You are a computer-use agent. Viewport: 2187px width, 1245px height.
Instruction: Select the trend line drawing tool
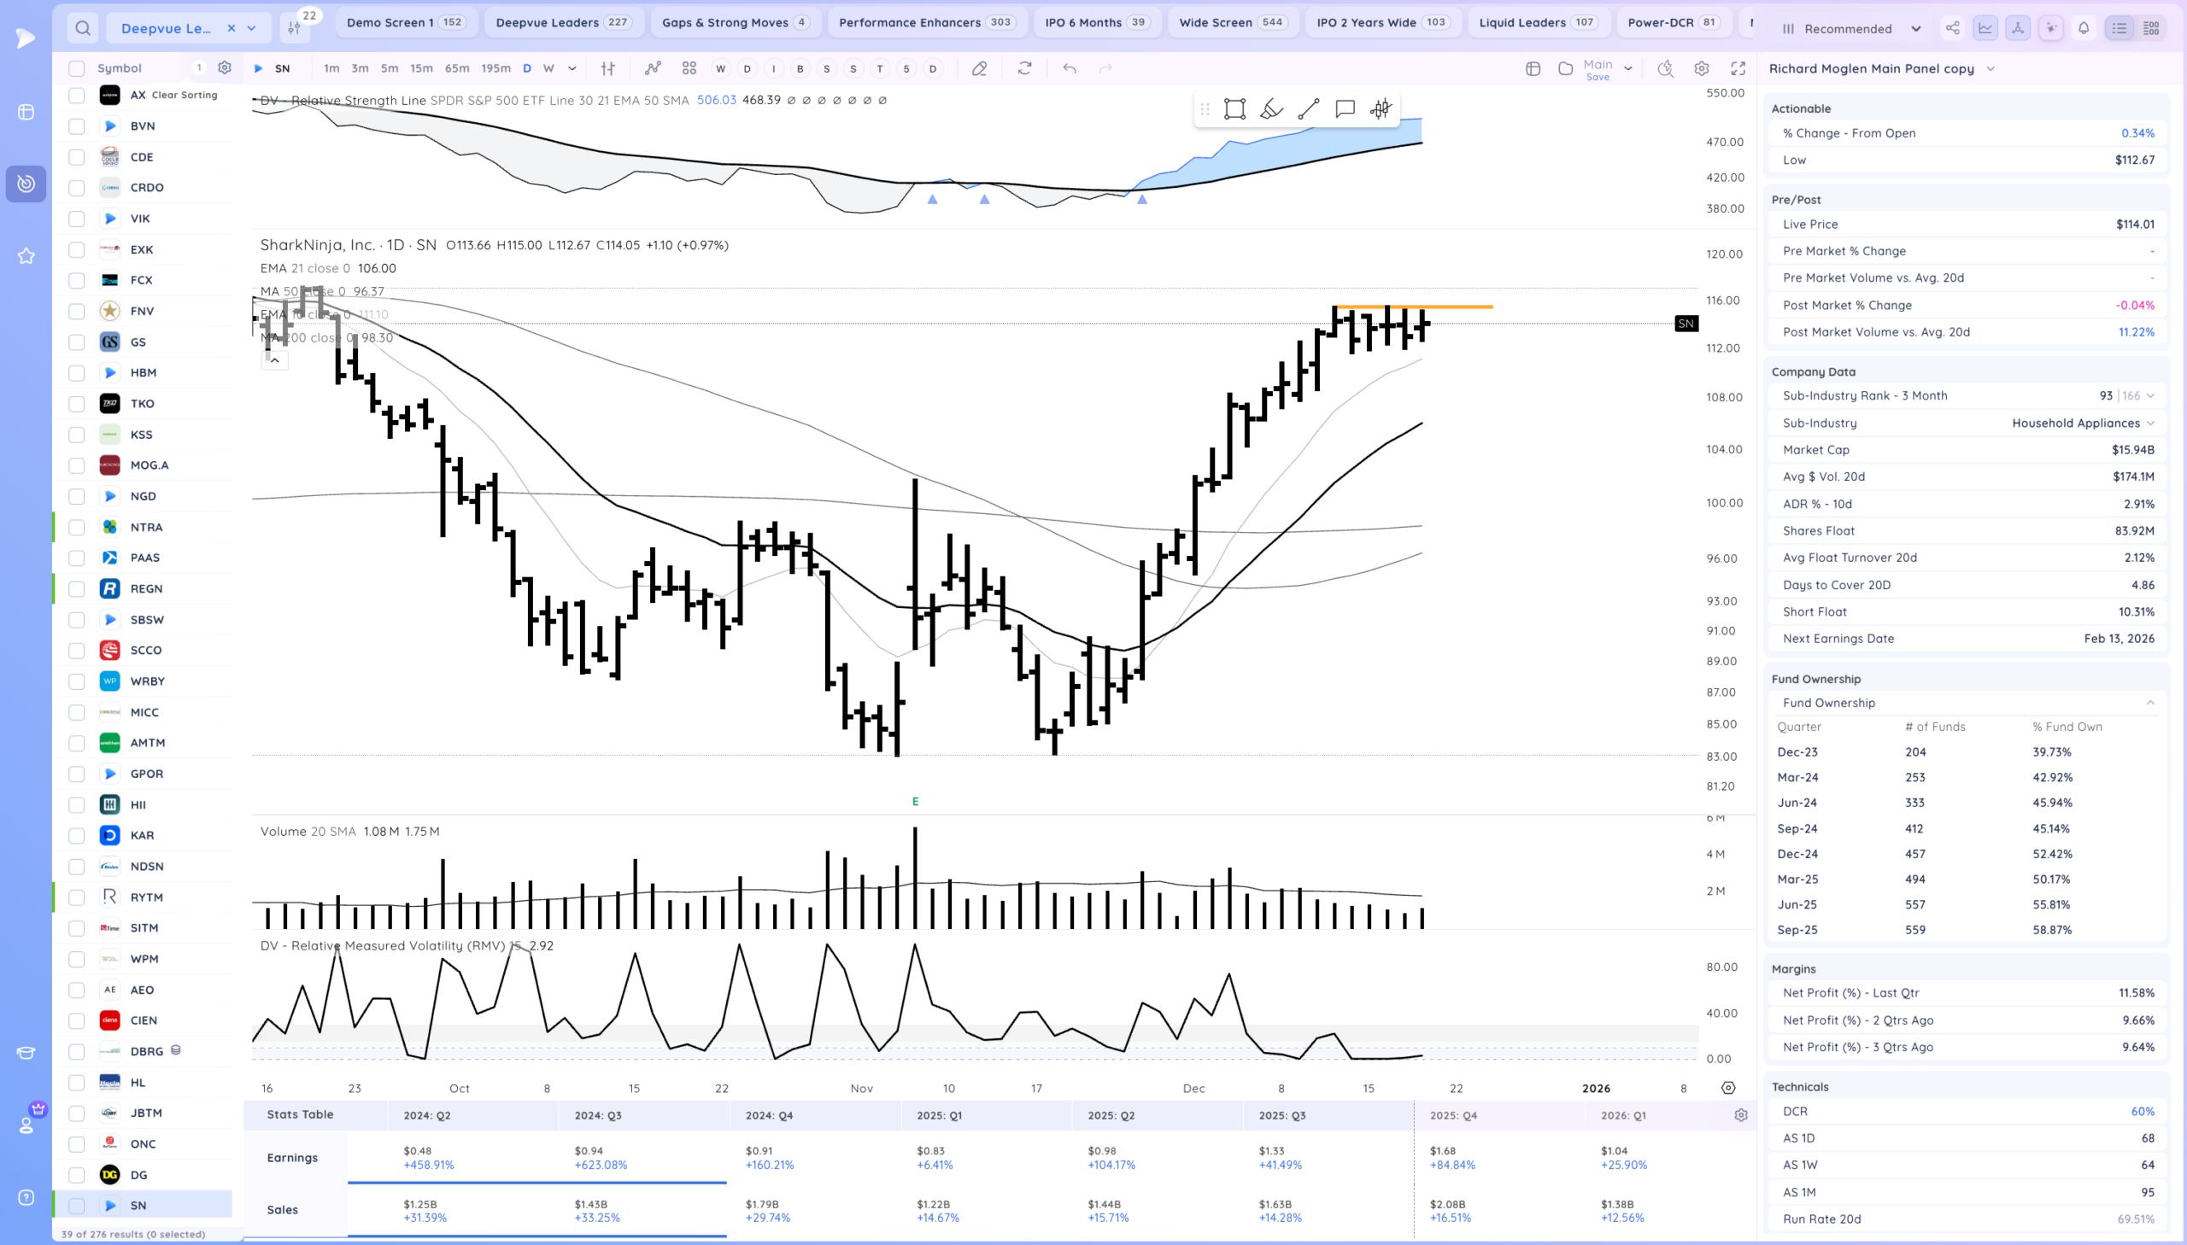click(x=1308, y=108)
